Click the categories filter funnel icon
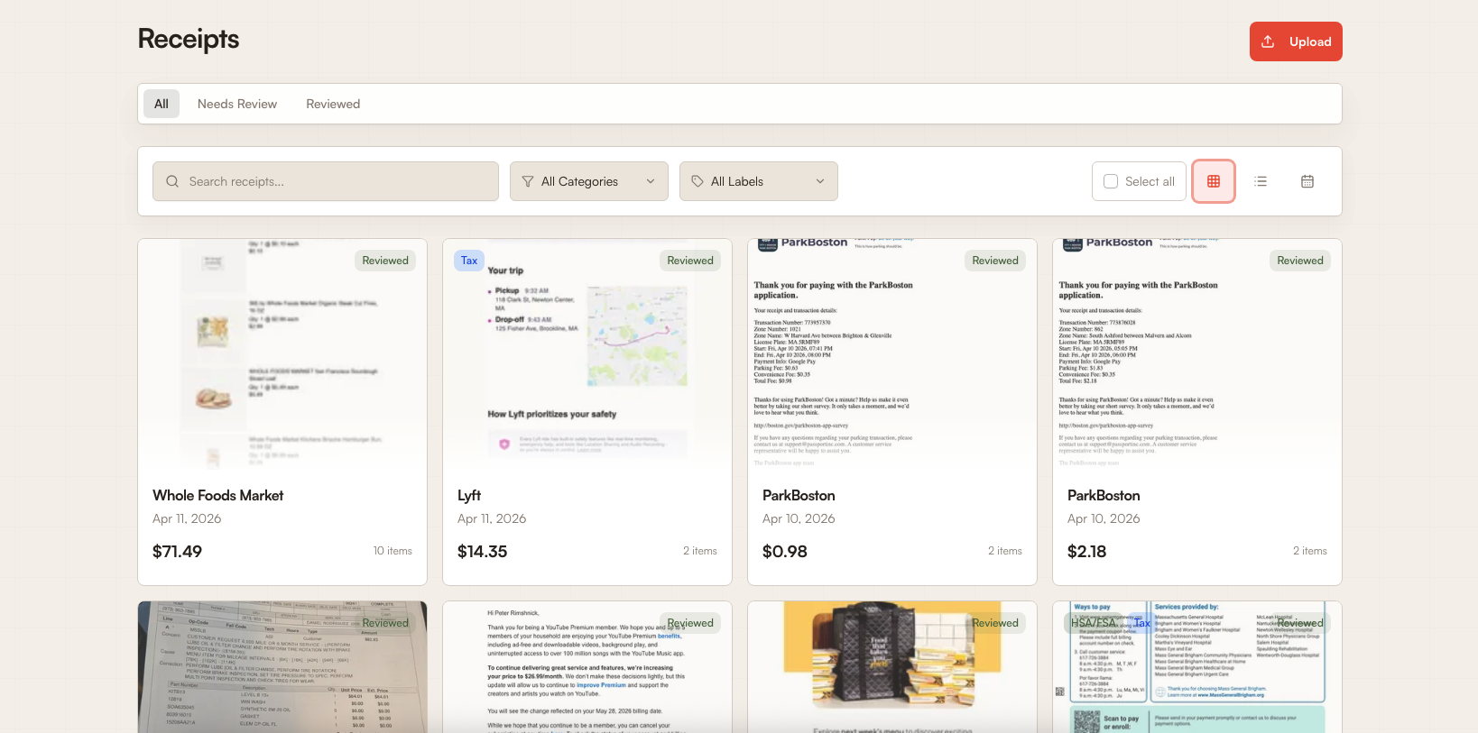This screenshot has width=1478, height=733. (x=528, y=181)
